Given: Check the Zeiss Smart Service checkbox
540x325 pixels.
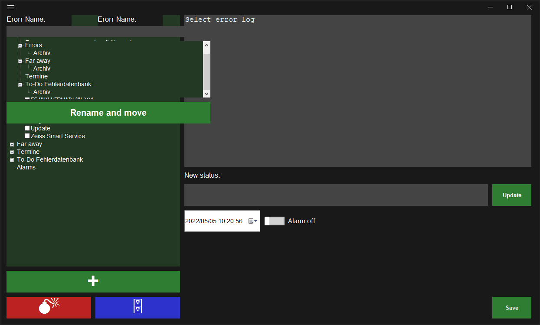Looking at the screenshot, I should (27, 136).
